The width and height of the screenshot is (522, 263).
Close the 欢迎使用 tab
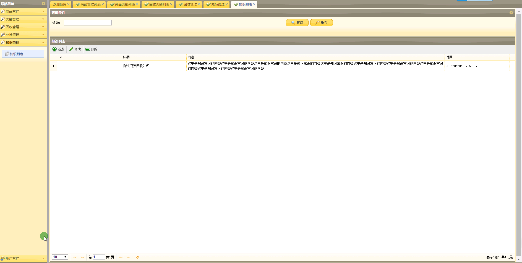tap(68, 4)
